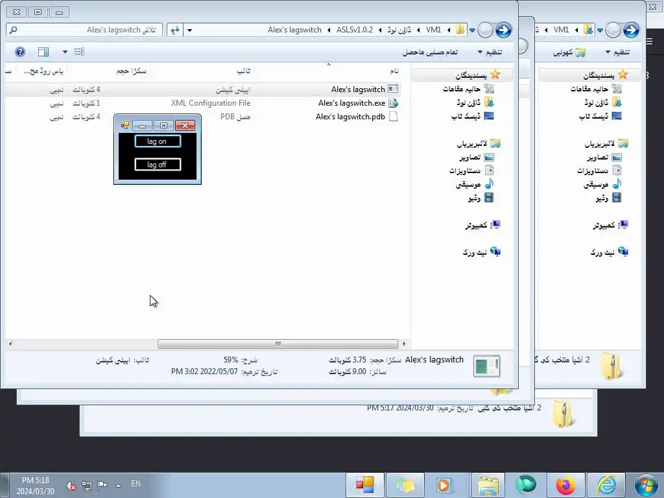
Task: Open Internet Explorer from the taskbar
Action: (606, 485)
